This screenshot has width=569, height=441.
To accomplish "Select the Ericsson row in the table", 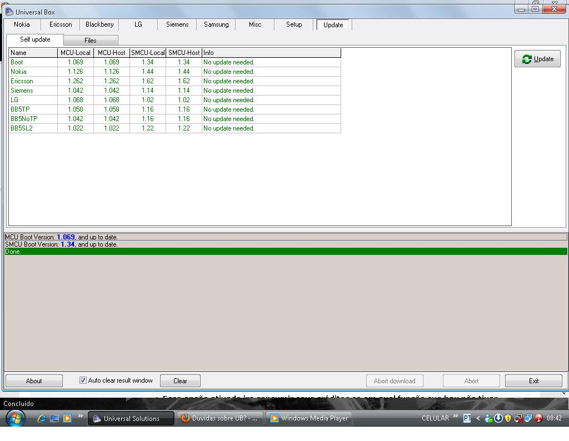I will (x=175, y=81).
